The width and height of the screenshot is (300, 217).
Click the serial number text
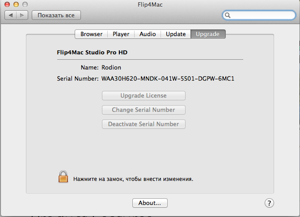click(x=168, y=79)
